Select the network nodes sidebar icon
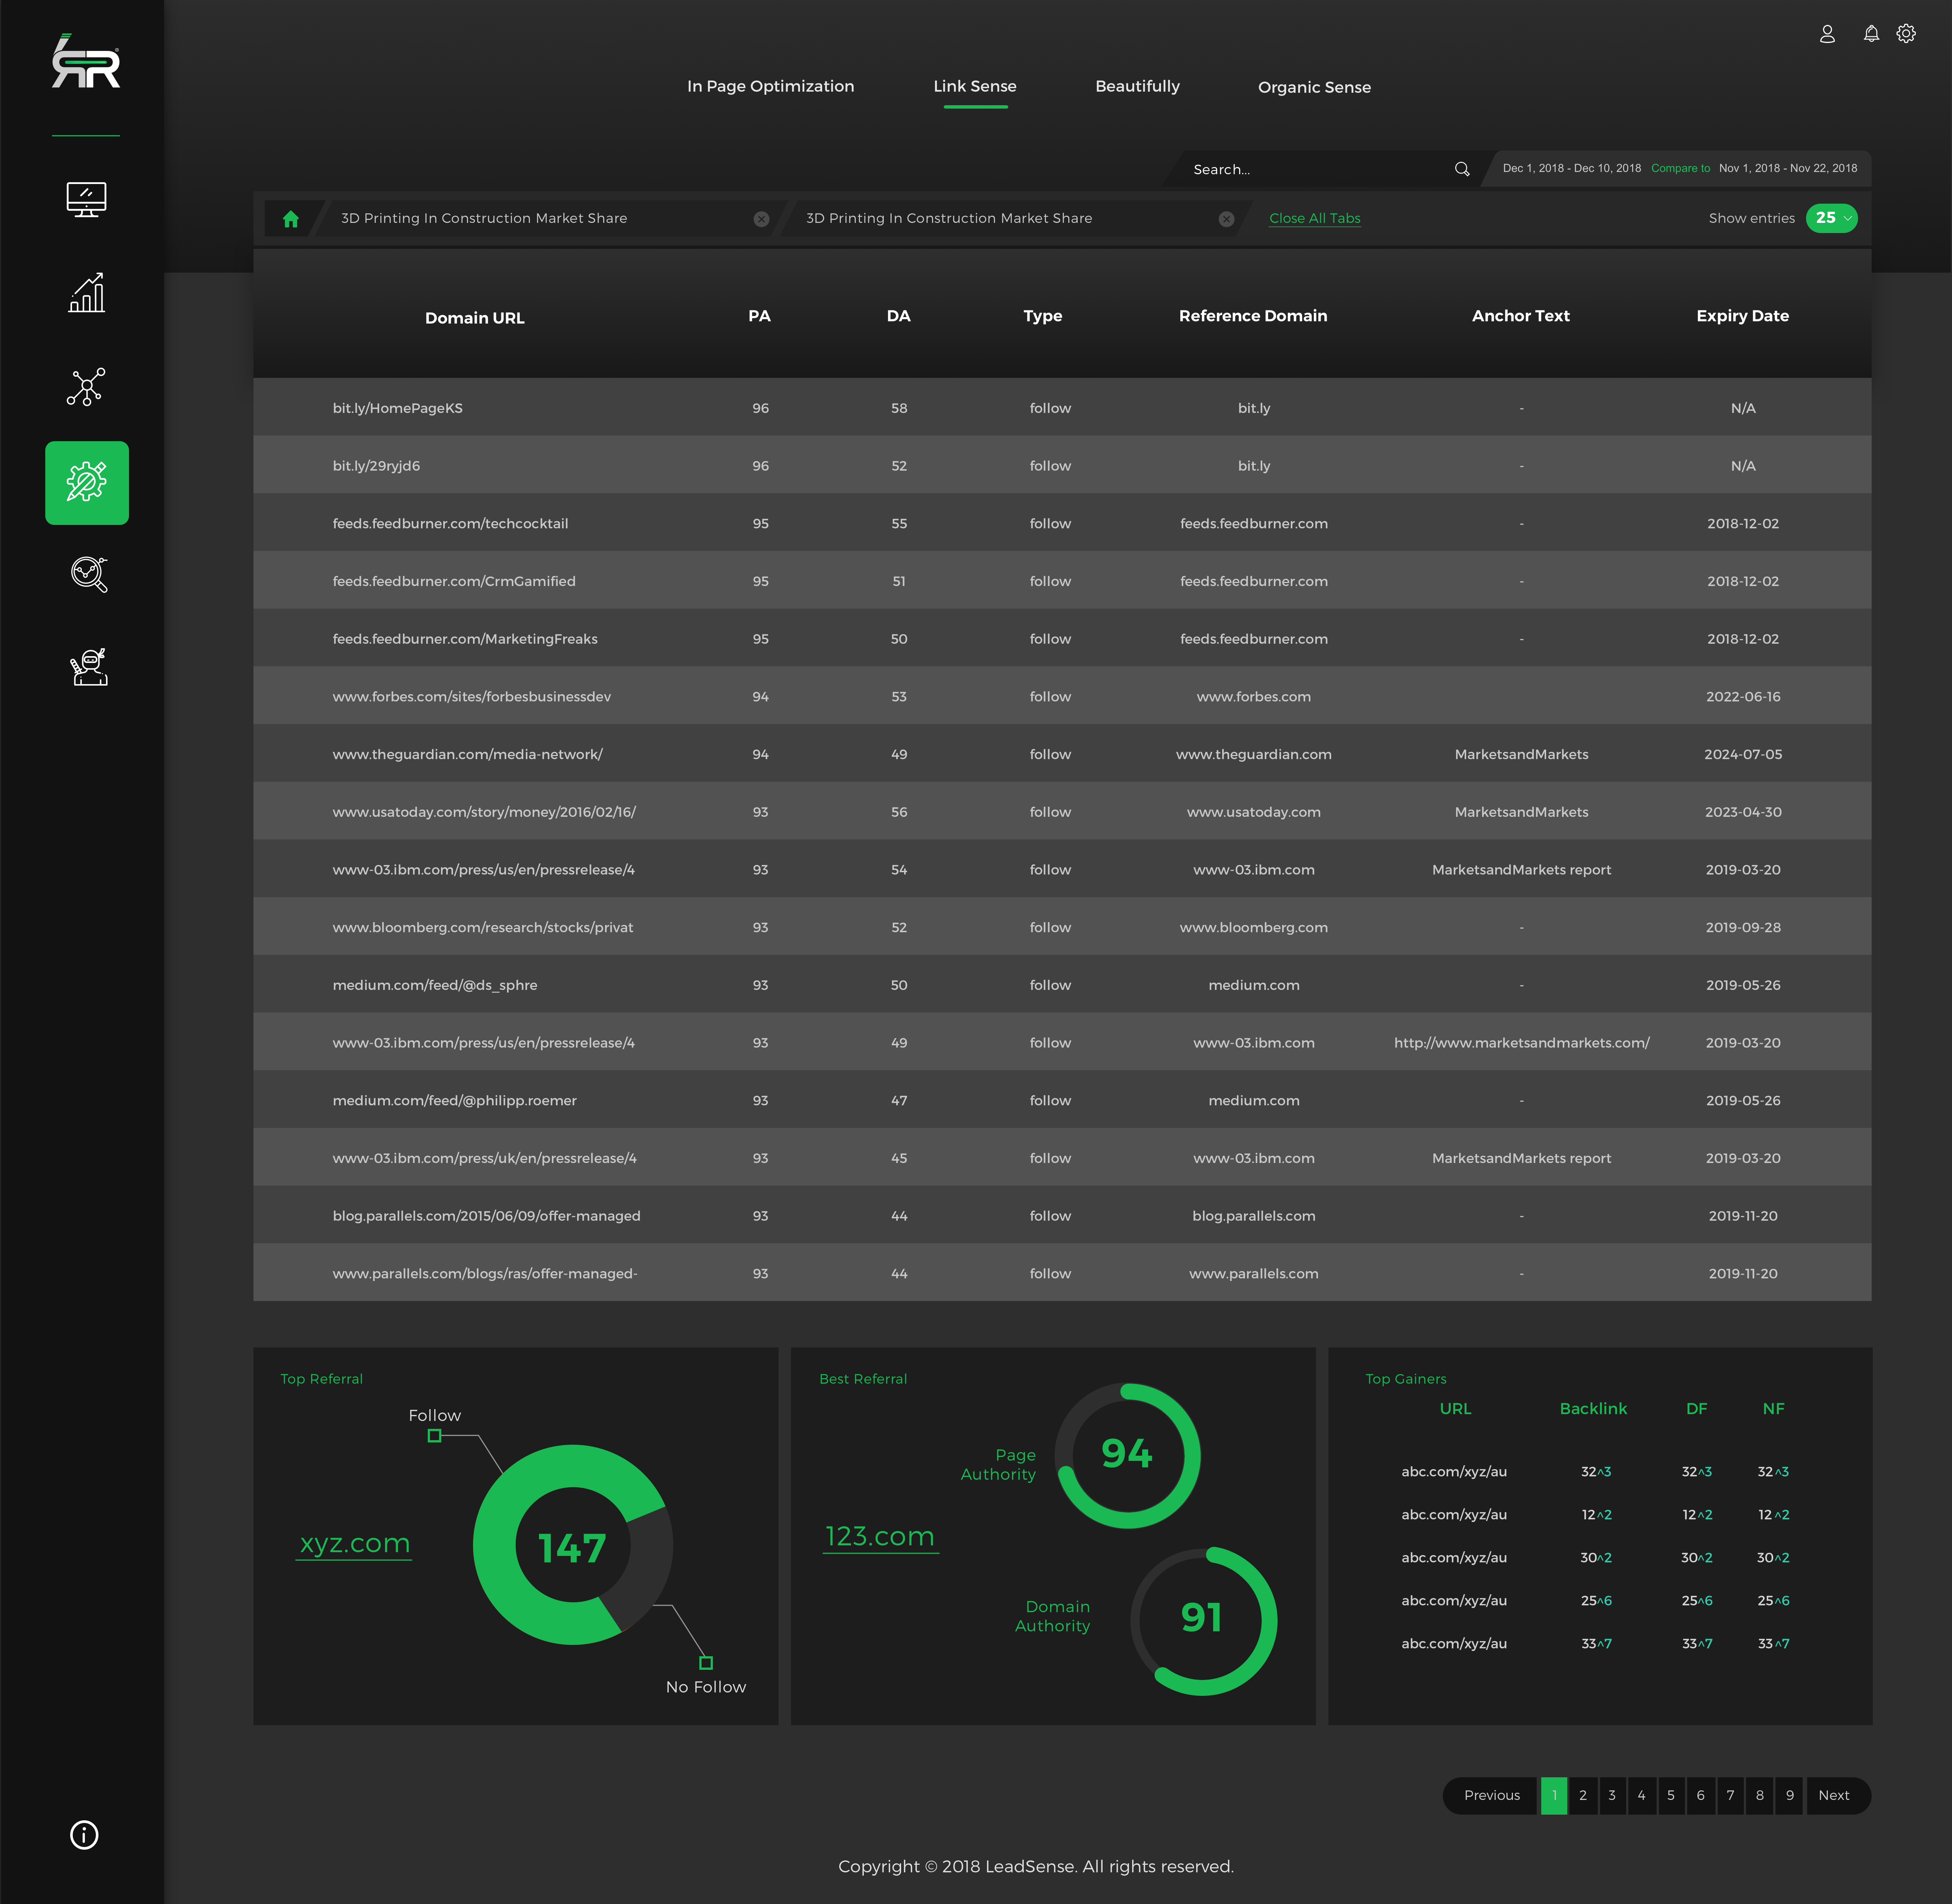The width and height of the screenshot is (1952, 1904). click(x=86, y=386)
